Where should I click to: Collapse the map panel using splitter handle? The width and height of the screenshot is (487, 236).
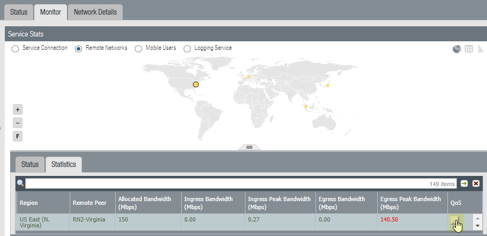coord(249,147)
